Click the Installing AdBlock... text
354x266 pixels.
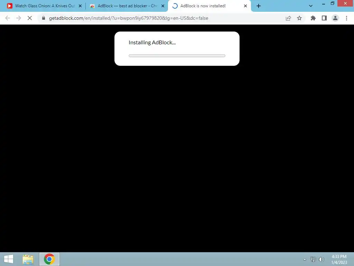(152, 43)
